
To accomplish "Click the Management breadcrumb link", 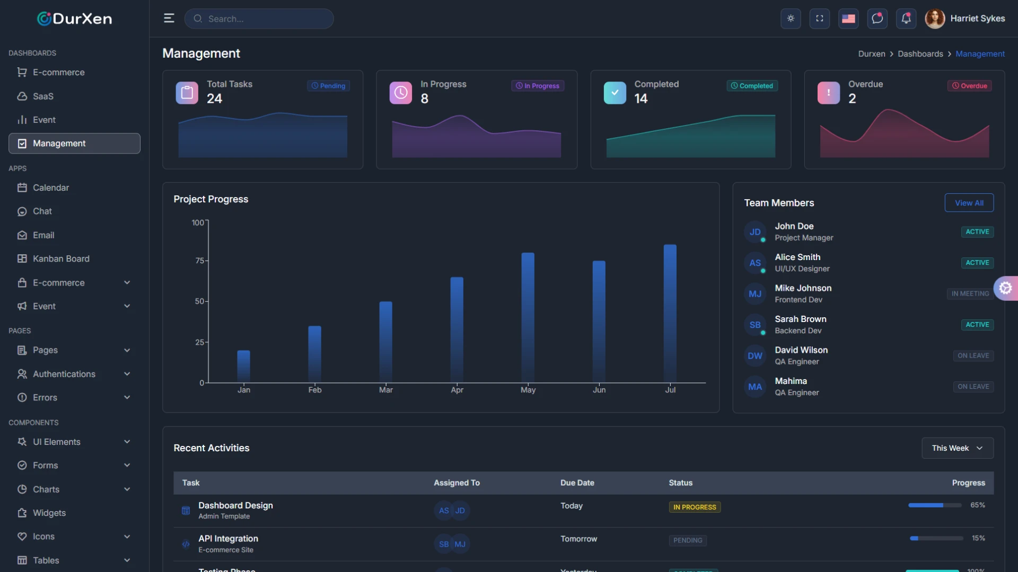I will click(x=980, y=54).
